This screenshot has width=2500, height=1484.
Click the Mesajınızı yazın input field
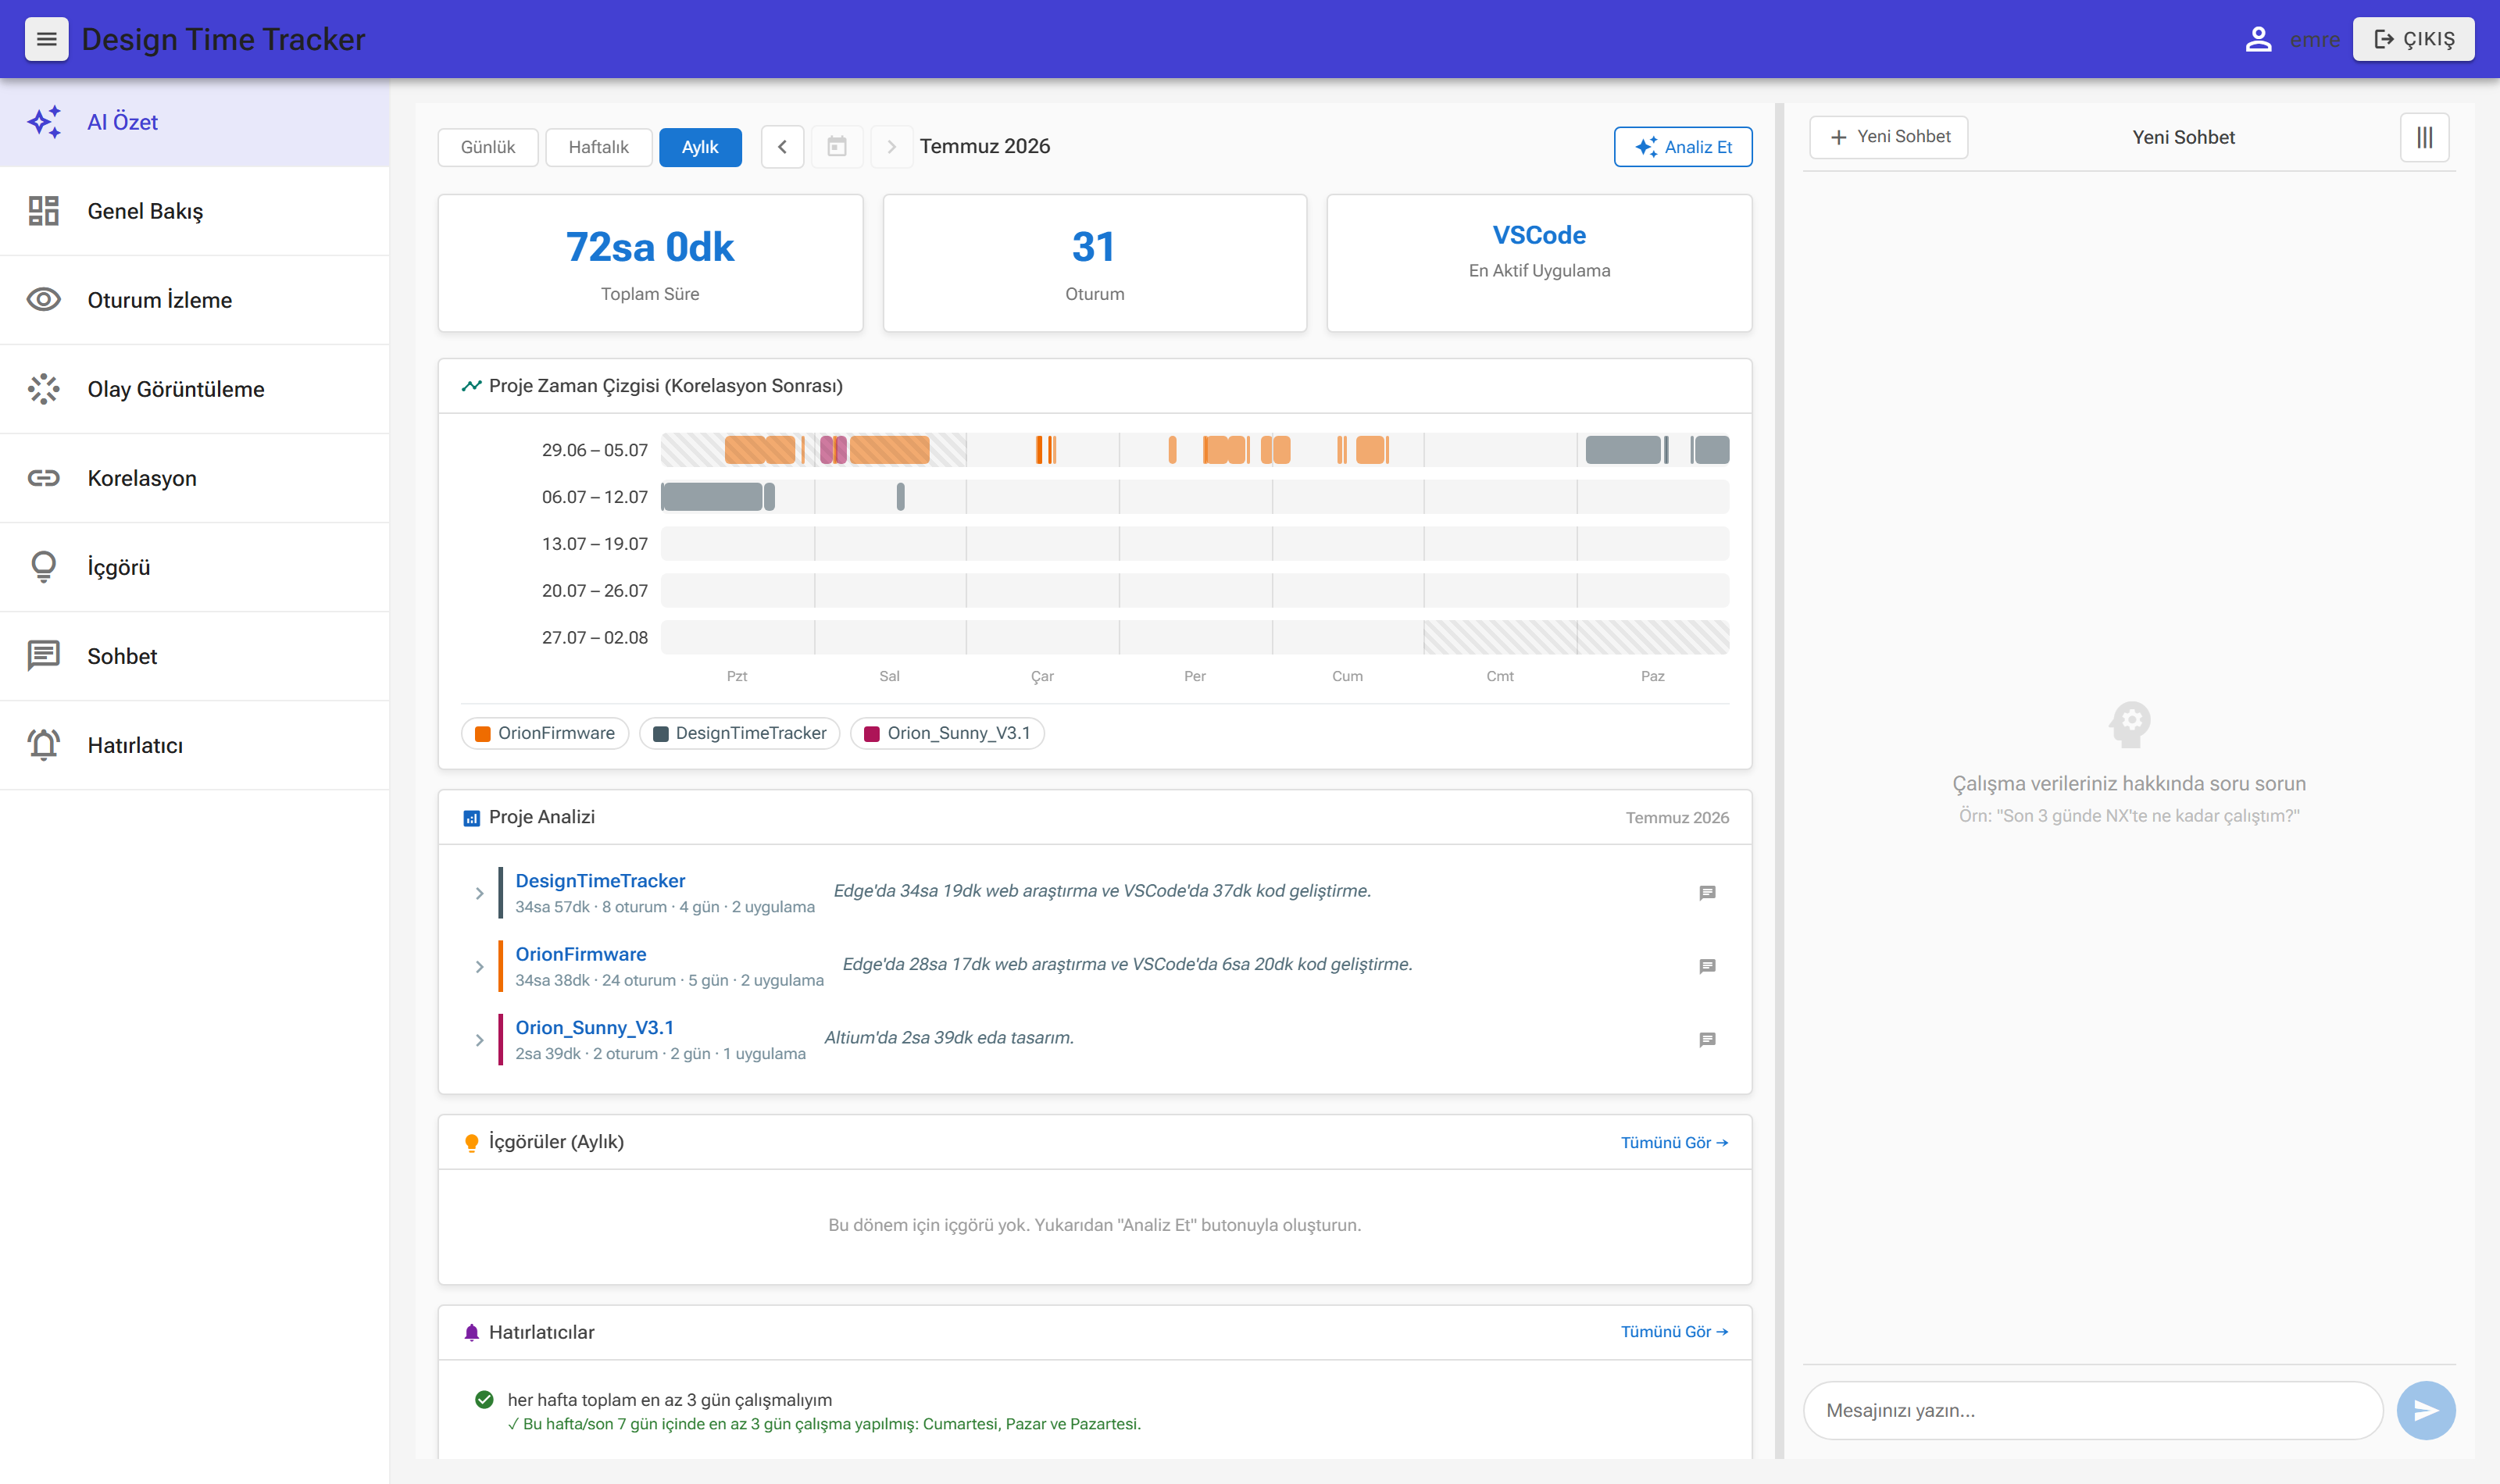(x=2092, y=1410)
